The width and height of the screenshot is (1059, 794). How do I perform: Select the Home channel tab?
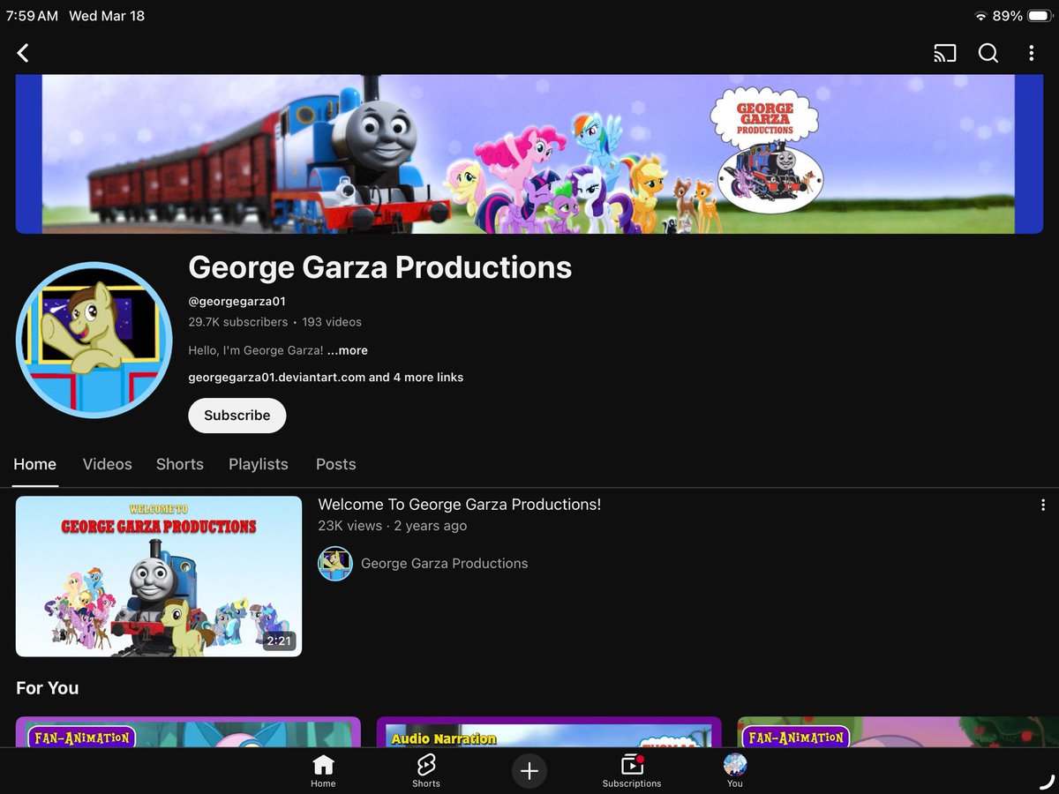coord(35,465)
